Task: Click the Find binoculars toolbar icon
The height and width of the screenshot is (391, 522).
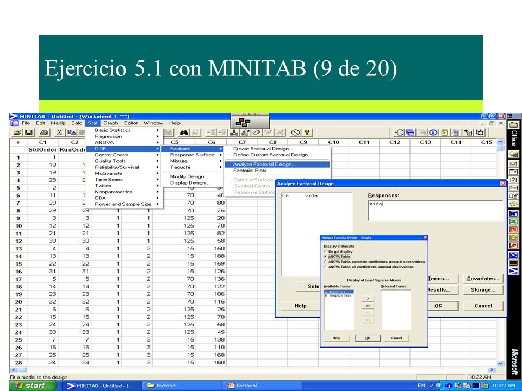Action: click(183, 133)
